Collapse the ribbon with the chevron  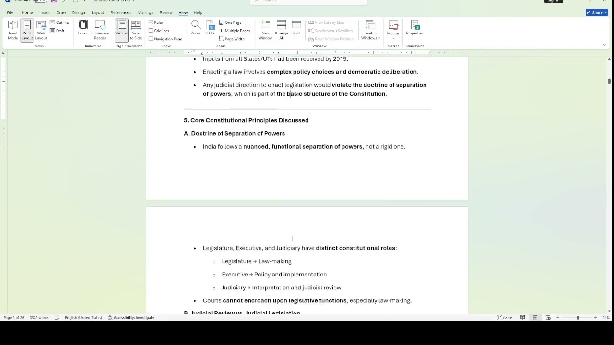click(x=604, y=45)
